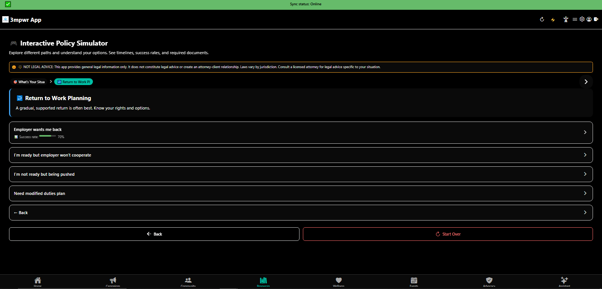Viewport: 602px width, 289px height.
Task: Open the user profile icon
Action: pos(589,19)
